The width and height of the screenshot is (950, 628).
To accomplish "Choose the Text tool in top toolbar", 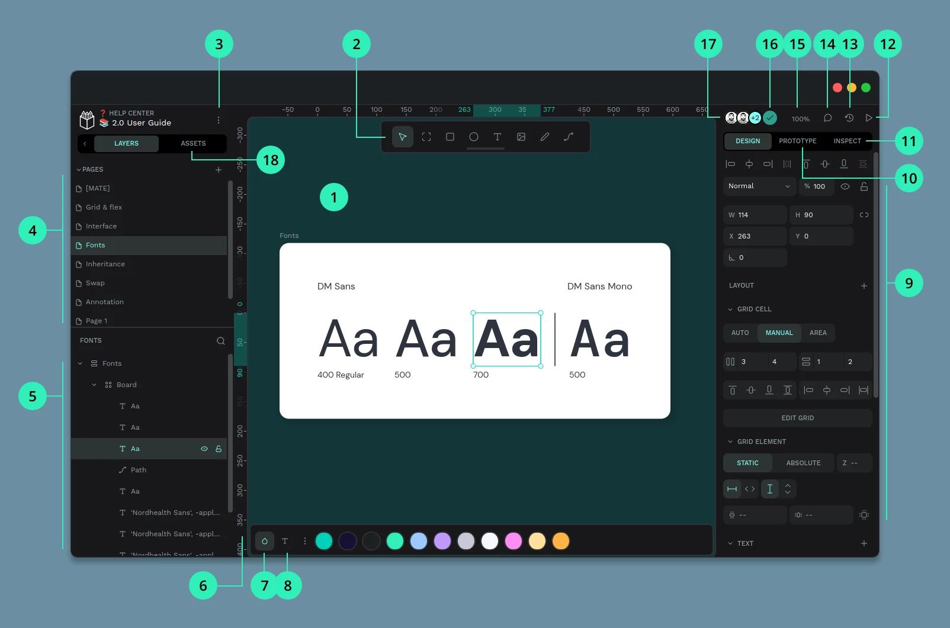I will click(498, 137).
